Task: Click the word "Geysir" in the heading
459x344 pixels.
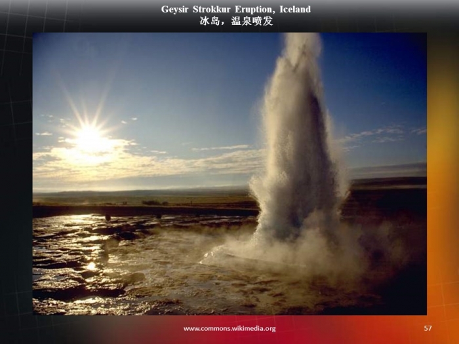Action: 175,10
